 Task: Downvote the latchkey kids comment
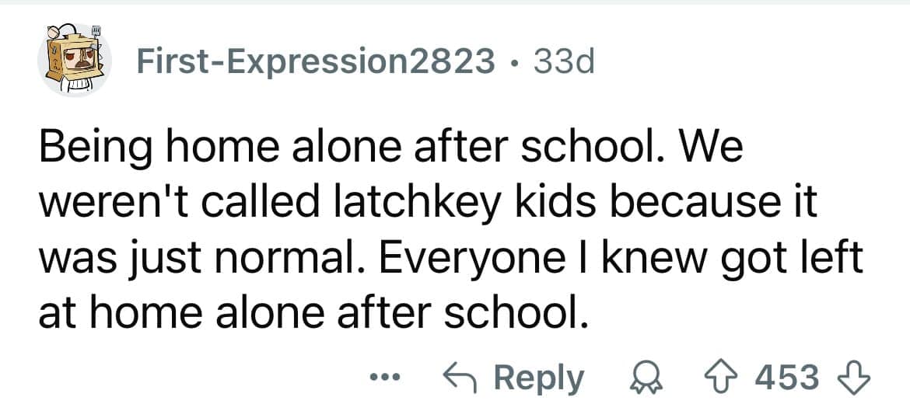pos(860,378)
